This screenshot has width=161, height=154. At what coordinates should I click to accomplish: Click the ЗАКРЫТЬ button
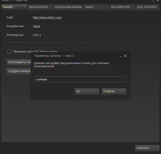147,148
